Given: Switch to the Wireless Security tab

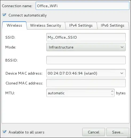Looking at the screenshot, I should tap(46, 25).
